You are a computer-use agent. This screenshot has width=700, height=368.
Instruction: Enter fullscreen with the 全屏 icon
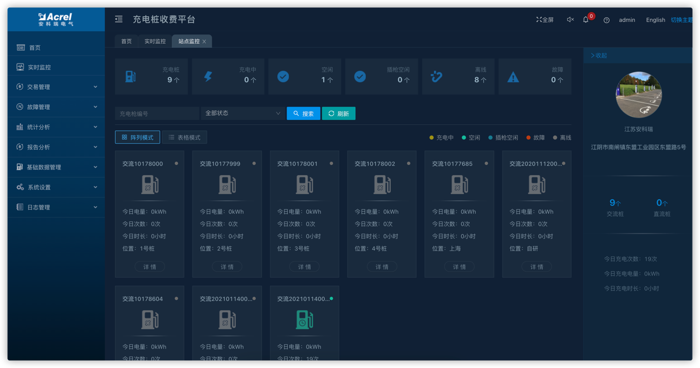[x=545, y=20]
